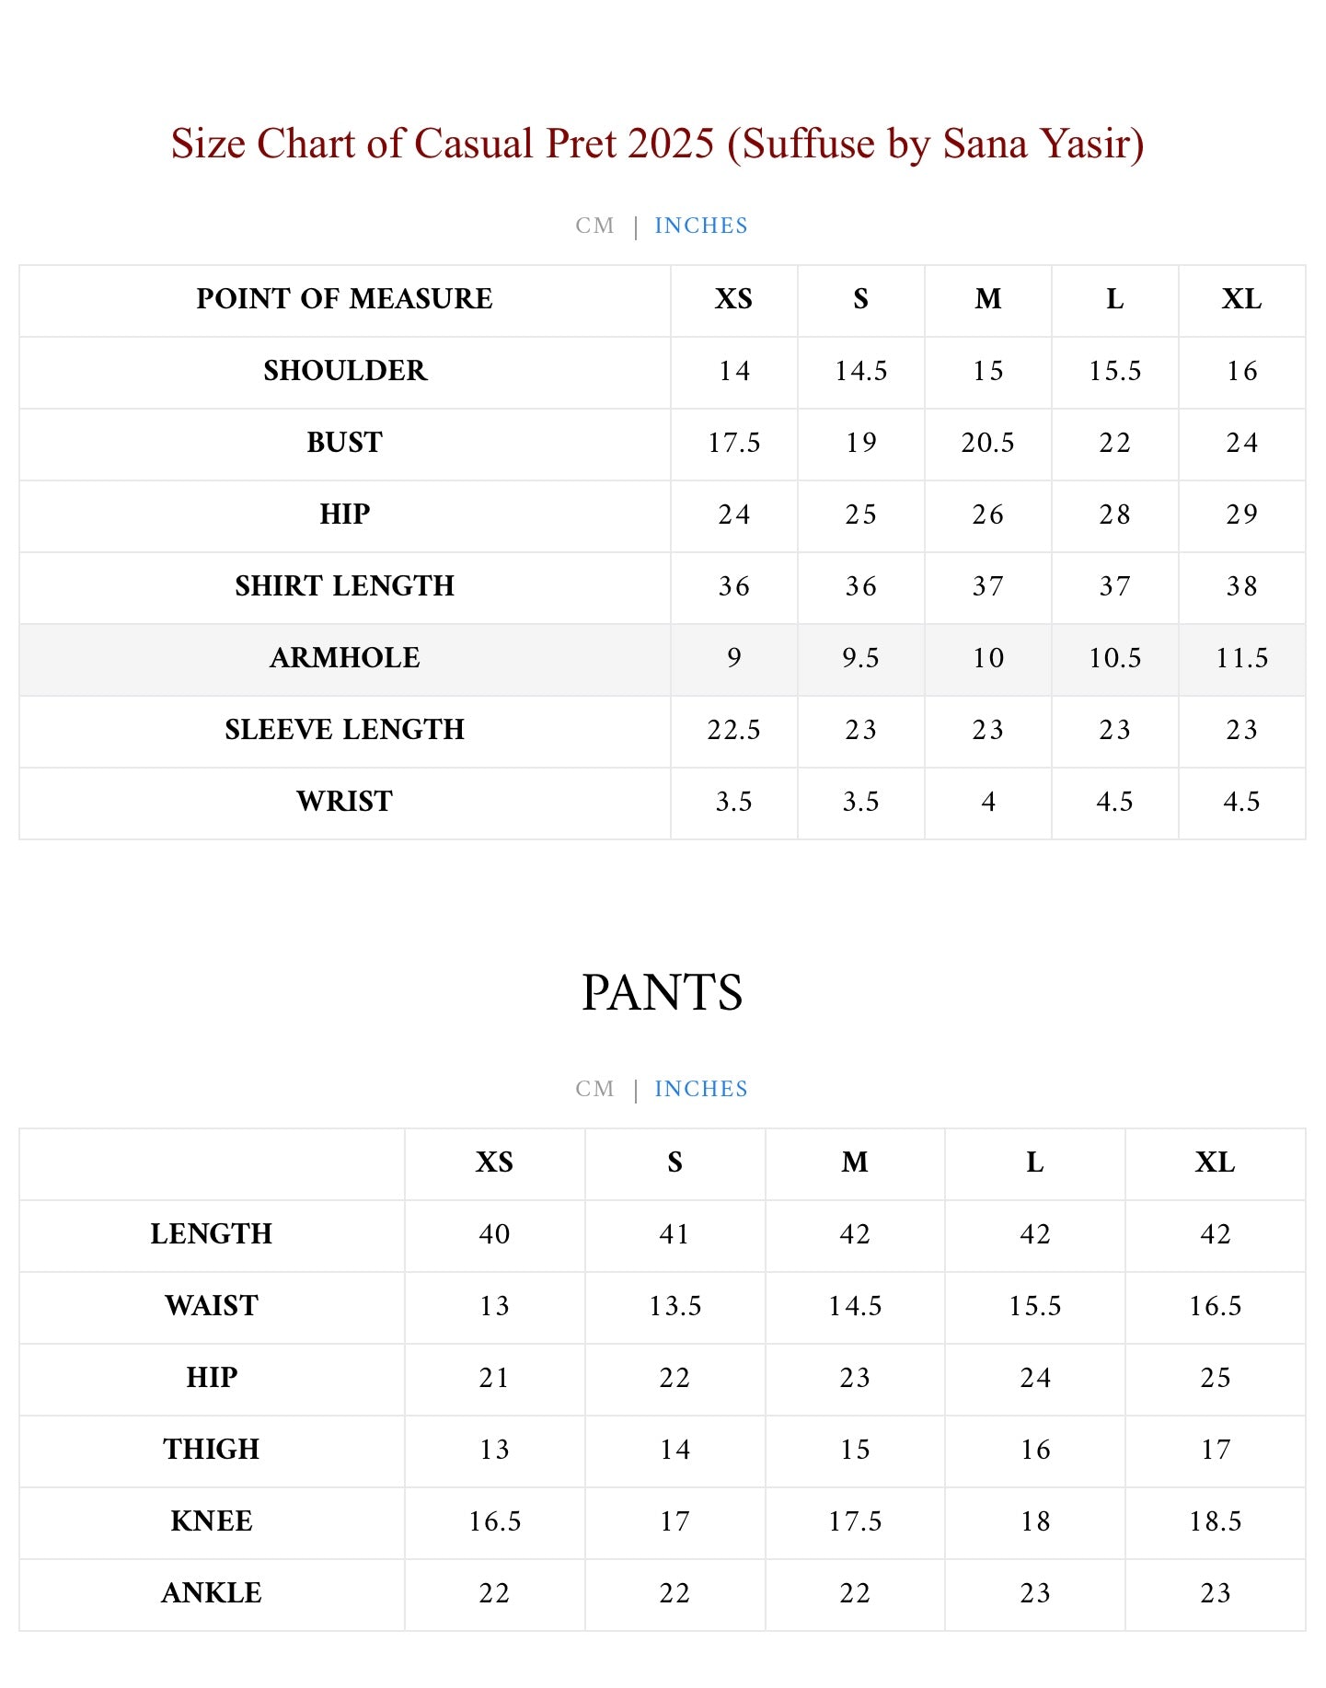Click the PANTS section heading
Viewport: 1326px width, 1688px height.
coord(662,992)
